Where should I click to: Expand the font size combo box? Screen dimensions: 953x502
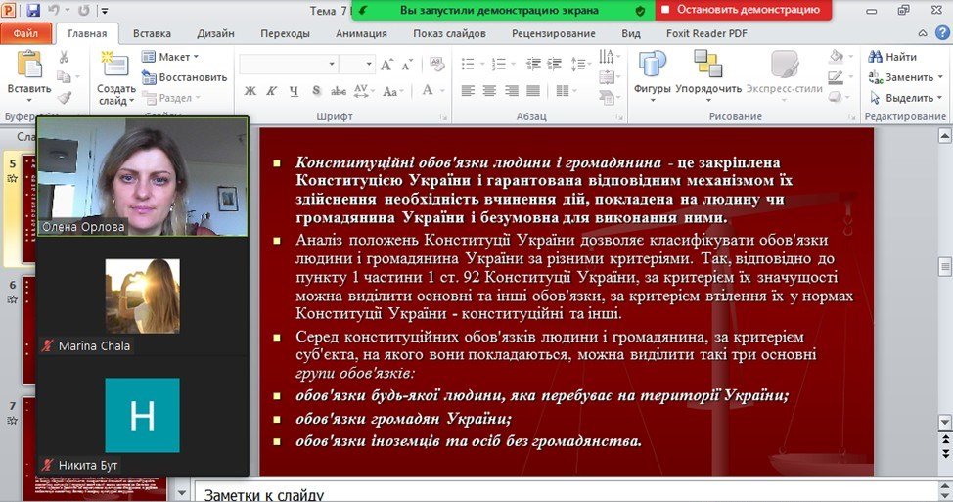[368, 64]
